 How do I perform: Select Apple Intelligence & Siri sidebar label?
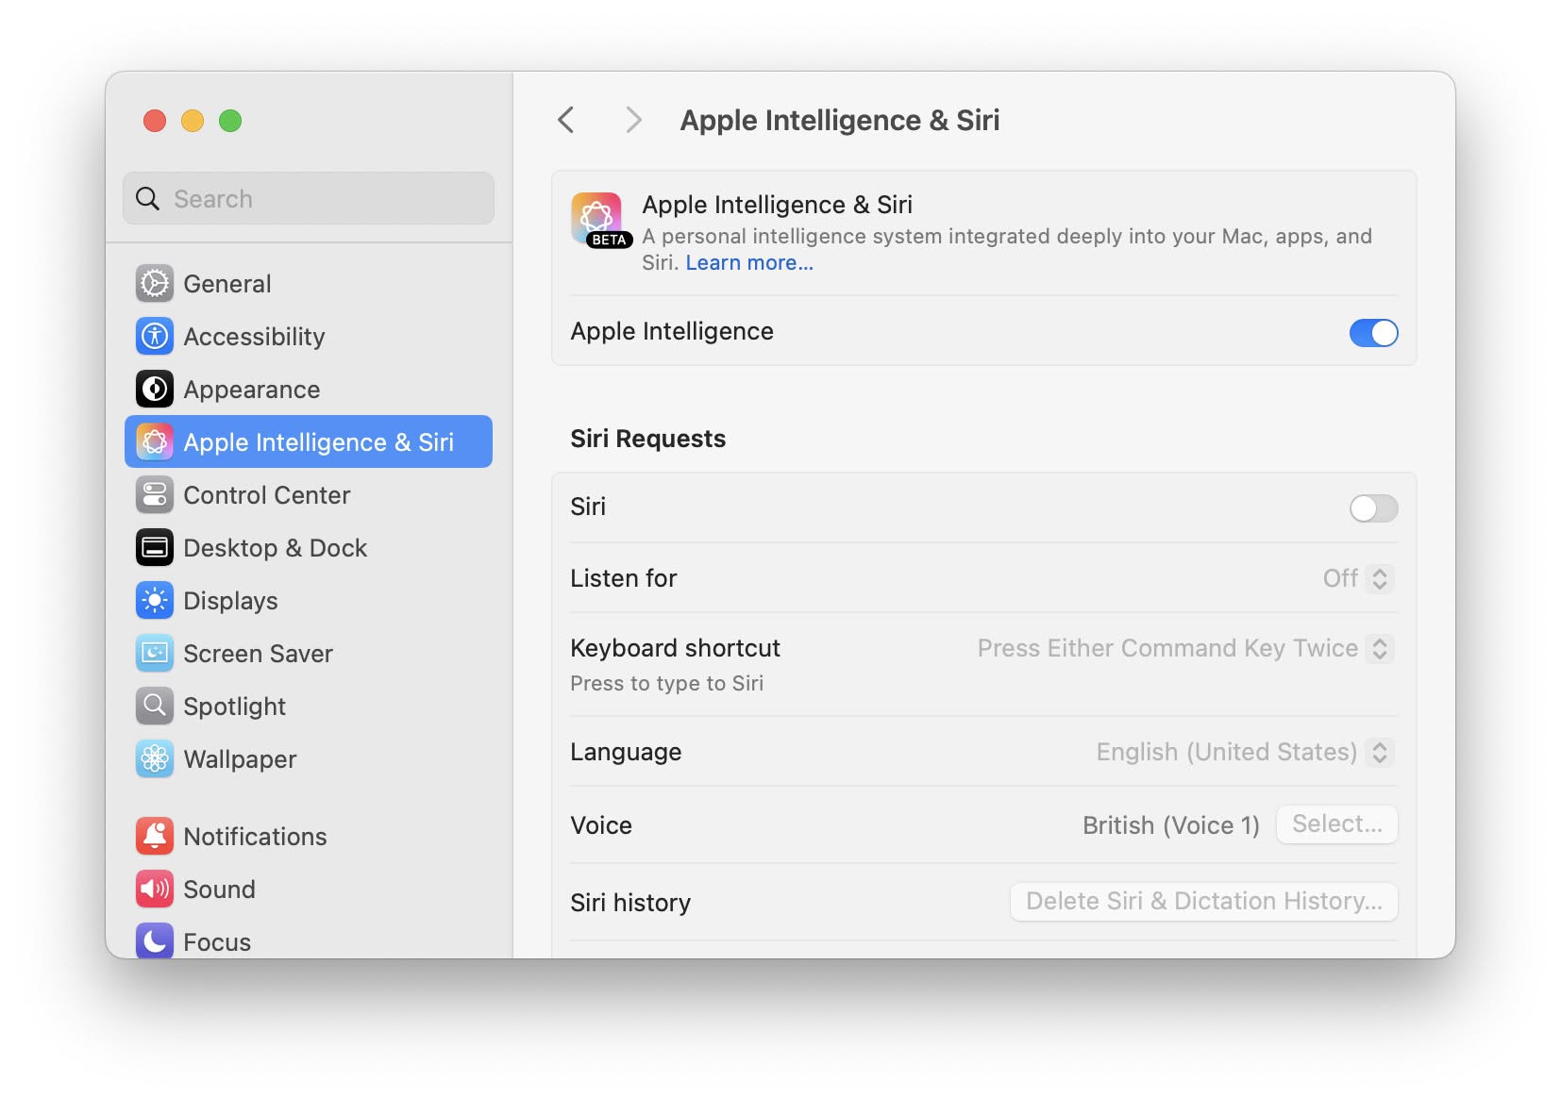318,442
